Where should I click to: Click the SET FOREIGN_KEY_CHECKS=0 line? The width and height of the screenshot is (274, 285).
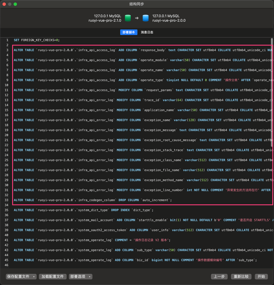pyautogui.click(x=37, y=40)
